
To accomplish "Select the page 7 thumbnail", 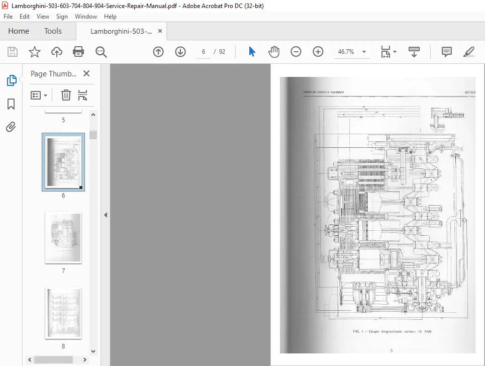I will click(x=63, y=238).
